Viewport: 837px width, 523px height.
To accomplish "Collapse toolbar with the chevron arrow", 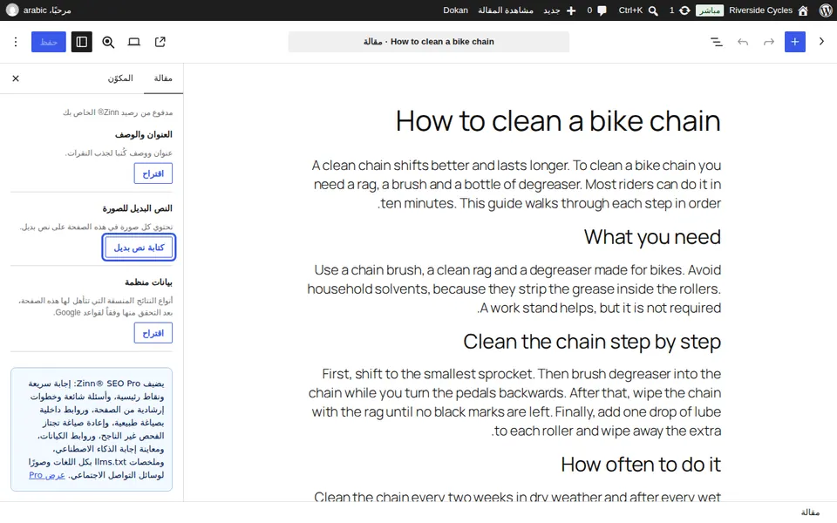I will pyautogui.click(x=821, y=41).
